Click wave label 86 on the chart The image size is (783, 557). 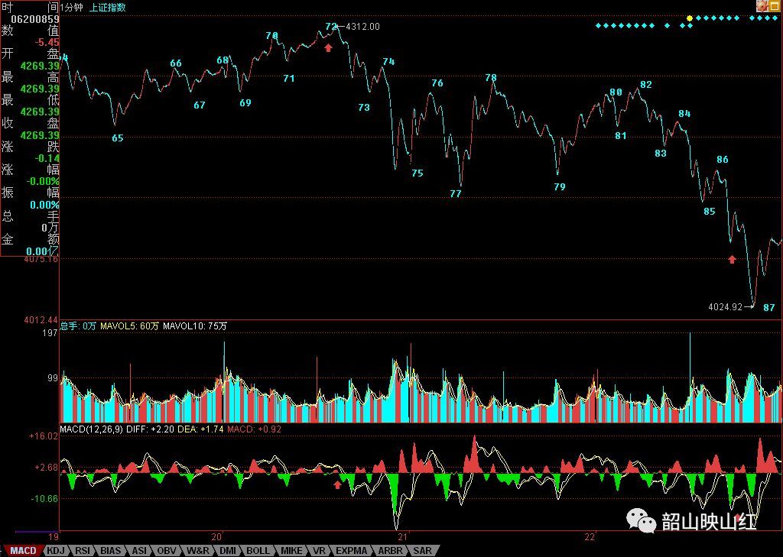pos(723,160)
